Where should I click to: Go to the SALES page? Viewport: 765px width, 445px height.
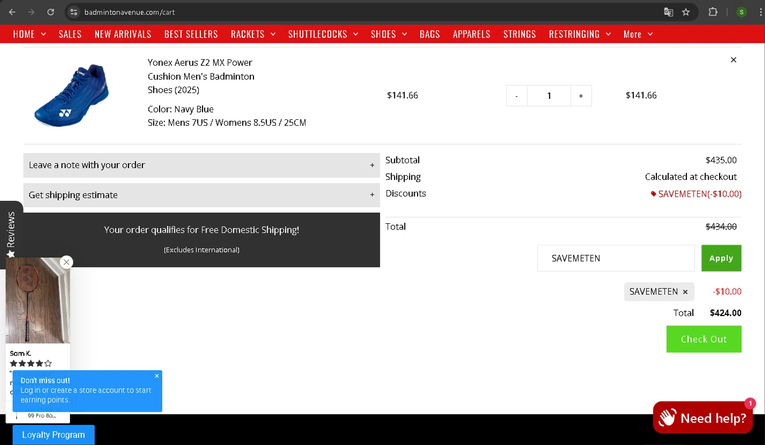point(70,34)
